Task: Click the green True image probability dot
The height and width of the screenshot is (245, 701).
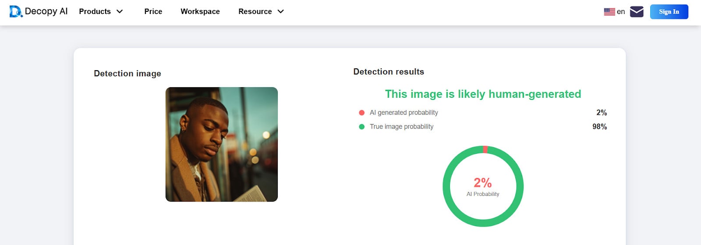Action: click(x=361, y=127)
